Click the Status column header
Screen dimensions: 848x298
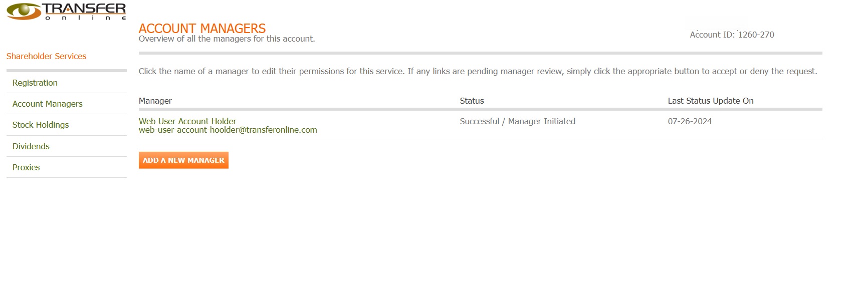point(472,101)
